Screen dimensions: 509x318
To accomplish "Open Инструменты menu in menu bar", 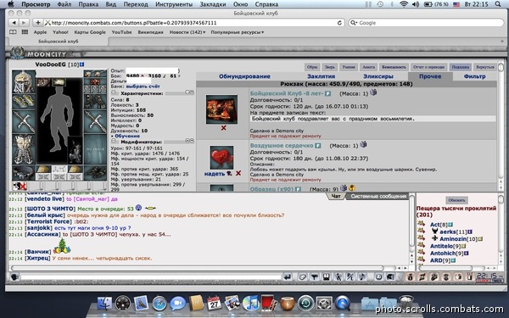I will click(x=174, y=4).
